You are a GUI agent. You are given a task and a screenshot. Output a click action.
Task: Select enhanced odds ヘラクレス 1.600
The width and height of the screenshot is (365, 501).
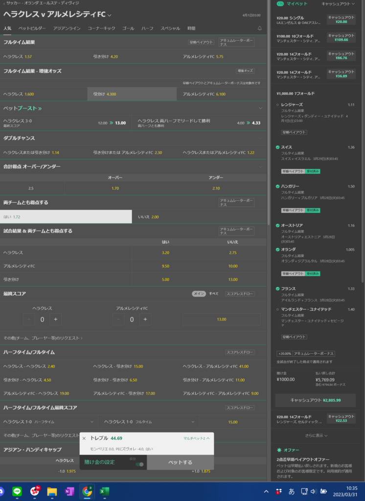[44, 94]
